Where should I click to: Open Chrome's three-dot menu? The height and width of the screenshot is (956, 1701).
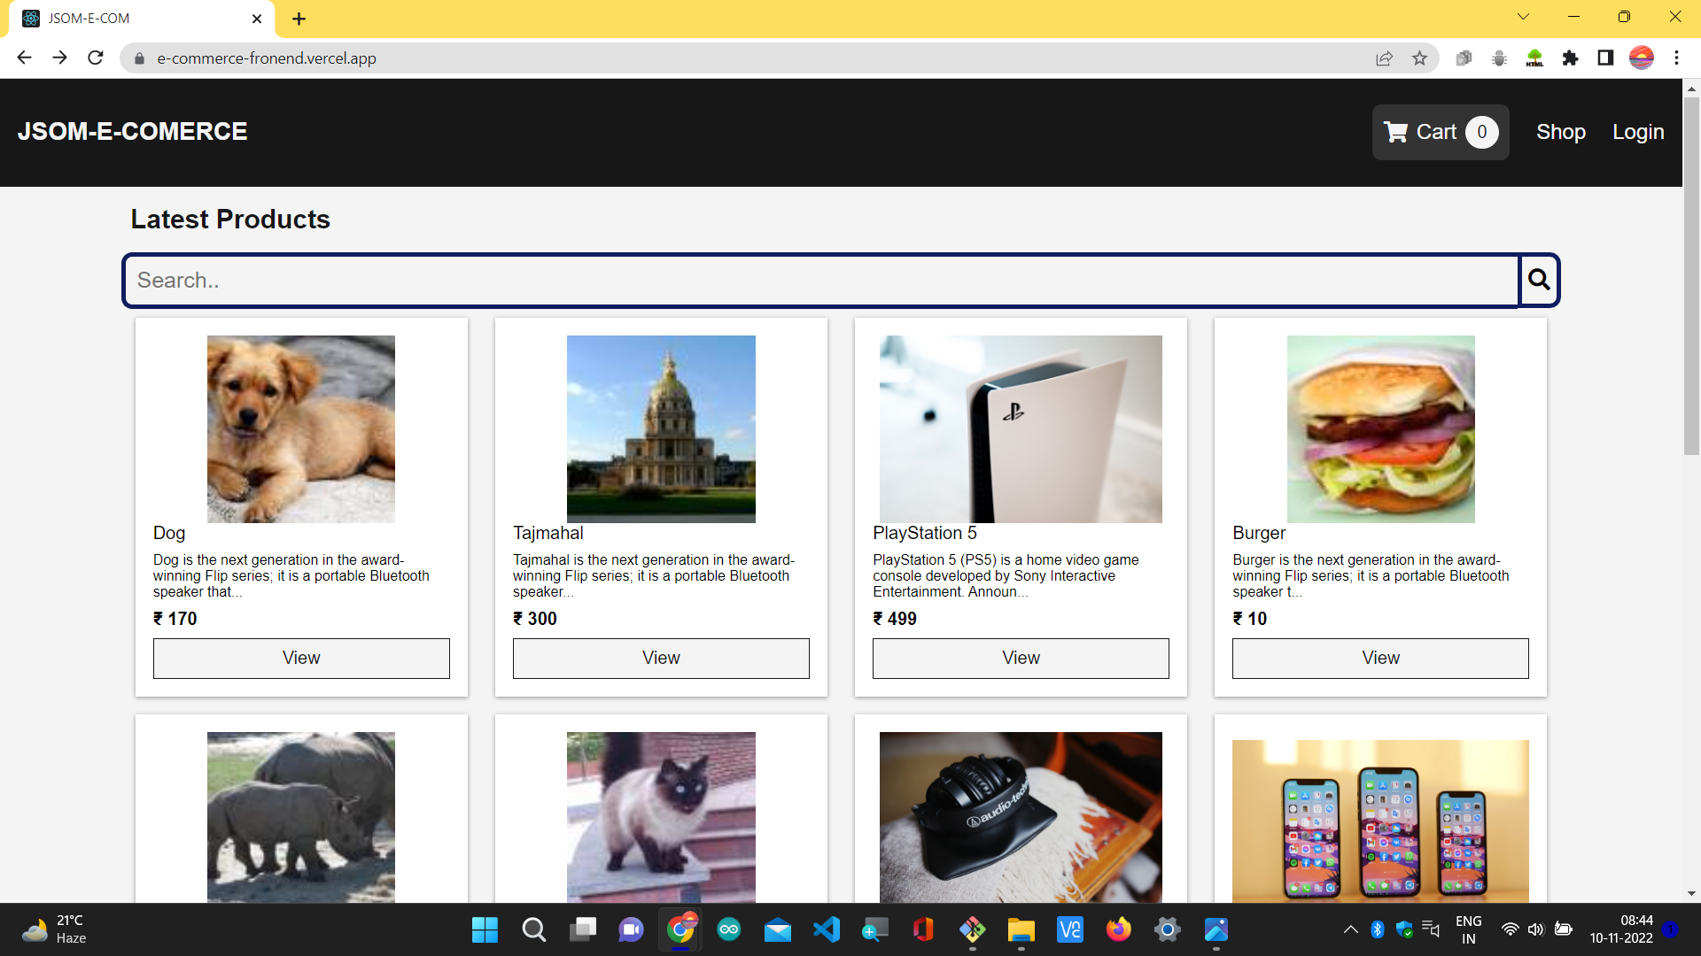pyautogui.click(x=1676, y=58)
